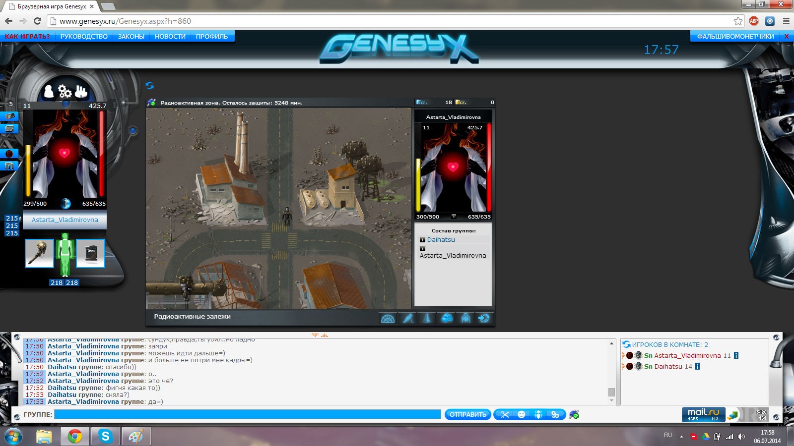Open the factory icon above portrait
Viewport: 794px width, 446px height.
click(81, 91)
